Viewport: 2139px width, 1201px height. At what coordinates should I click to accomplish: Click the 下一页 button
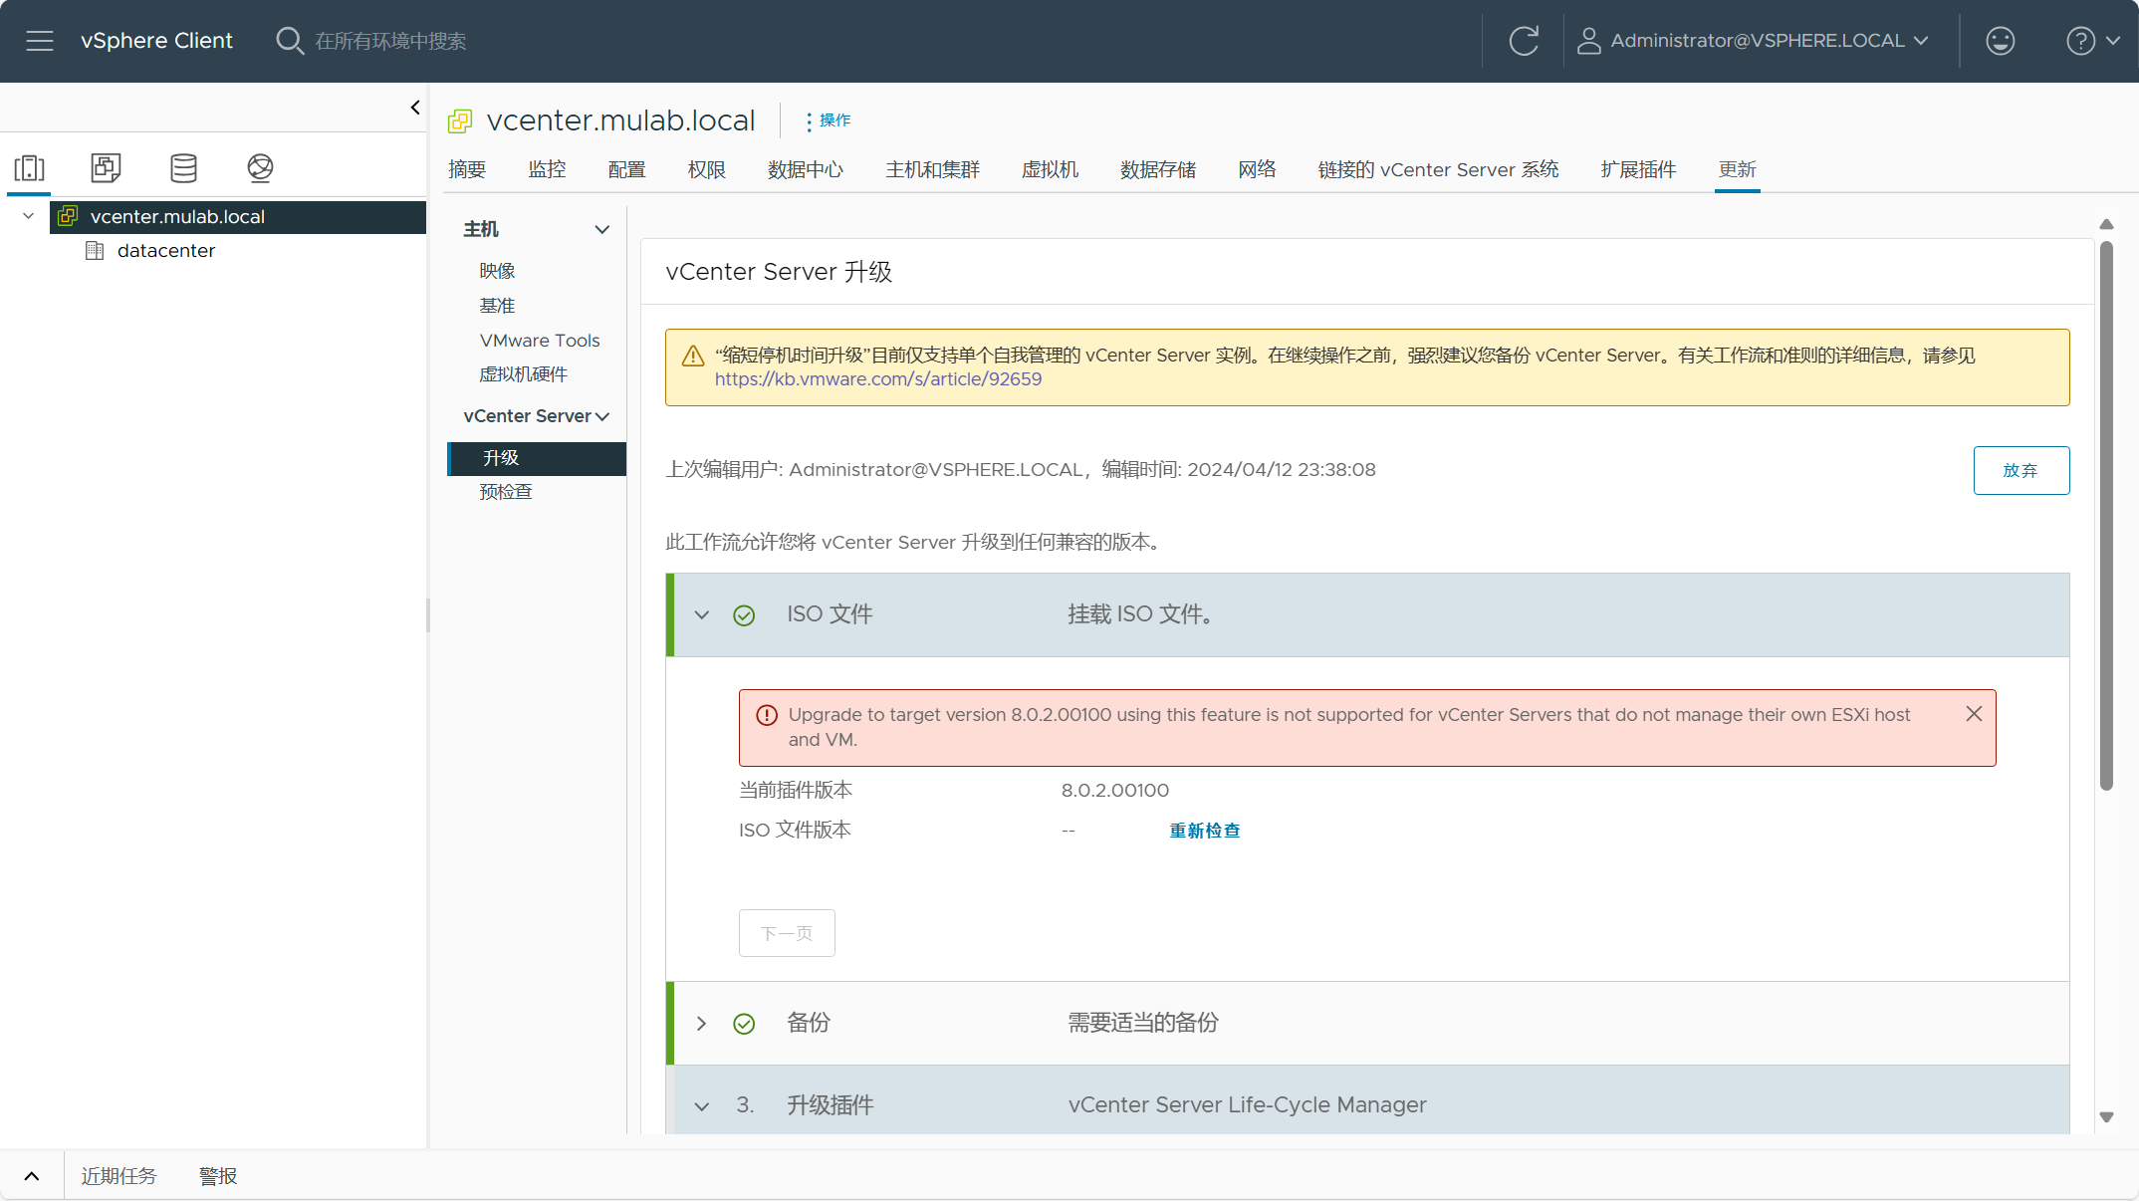[787, 933]
